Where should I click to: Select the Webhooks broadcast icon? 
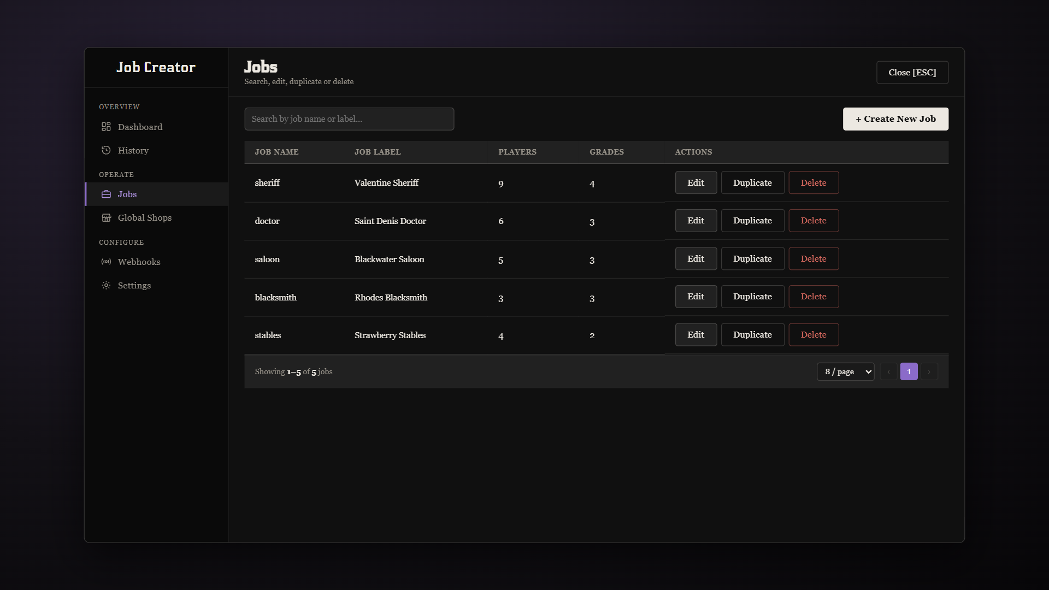[106, 262]
